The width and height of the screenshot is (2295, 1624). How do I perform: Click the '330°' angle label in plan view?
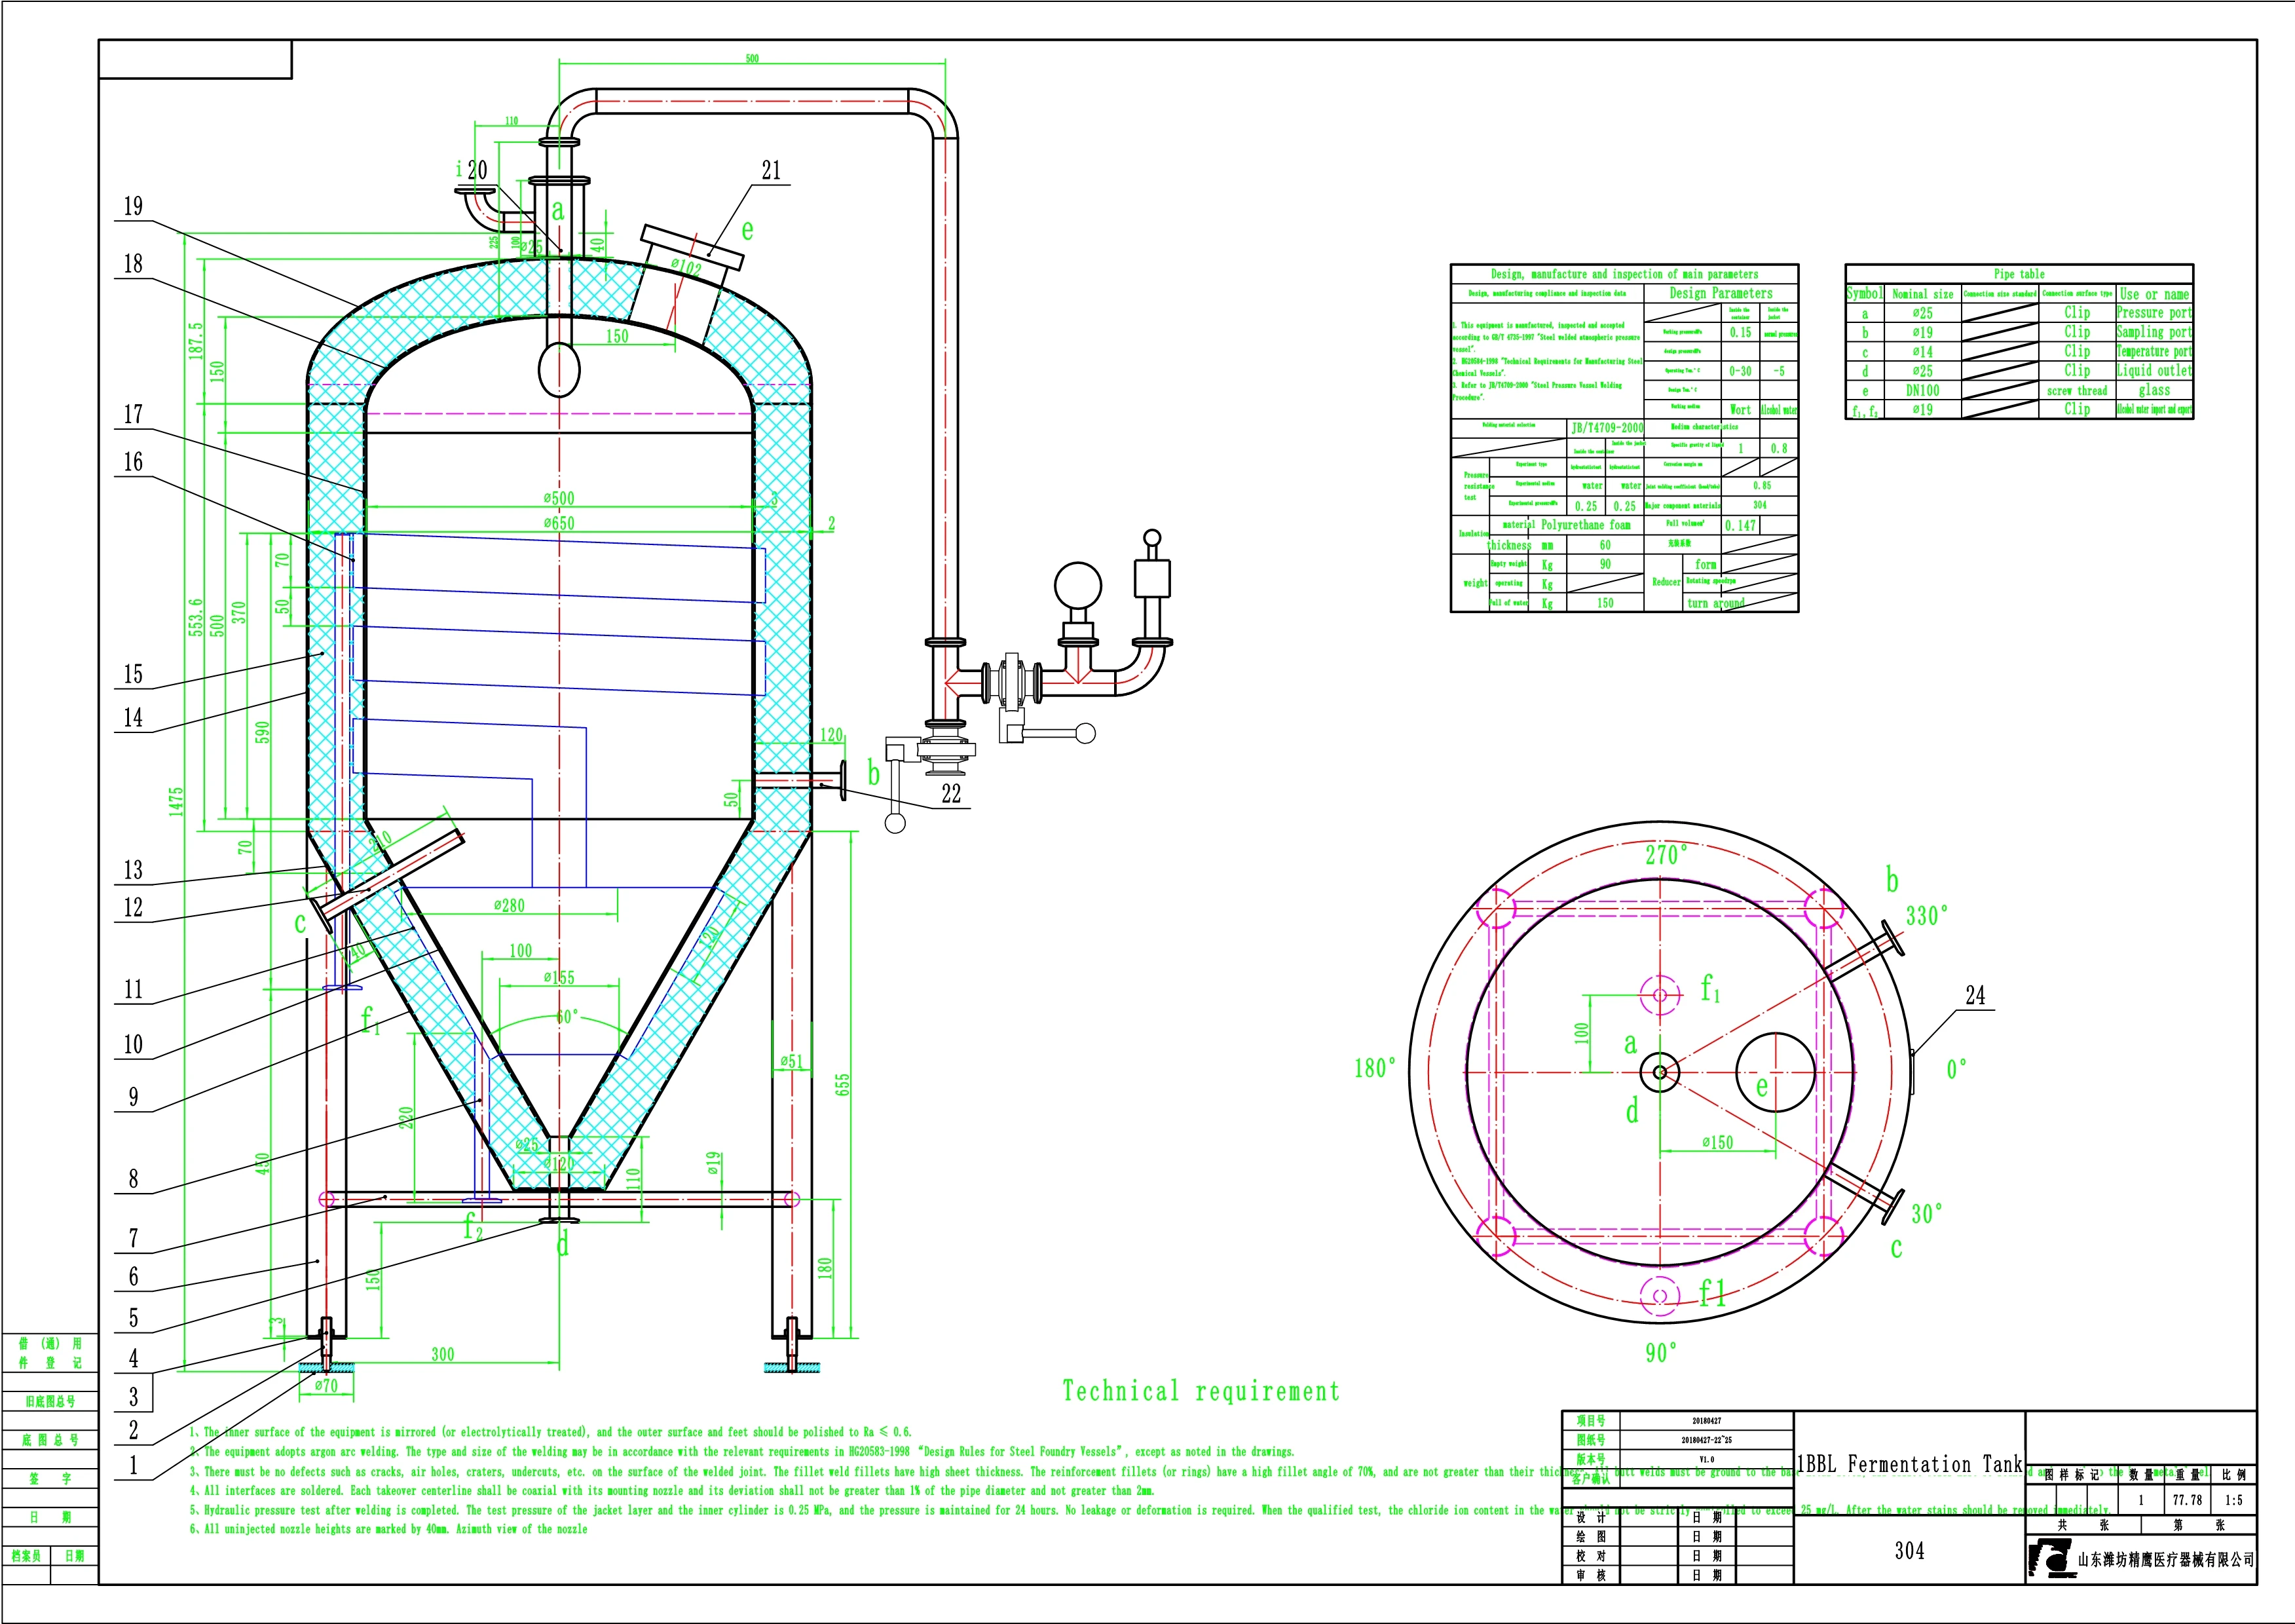point(1926,915)
